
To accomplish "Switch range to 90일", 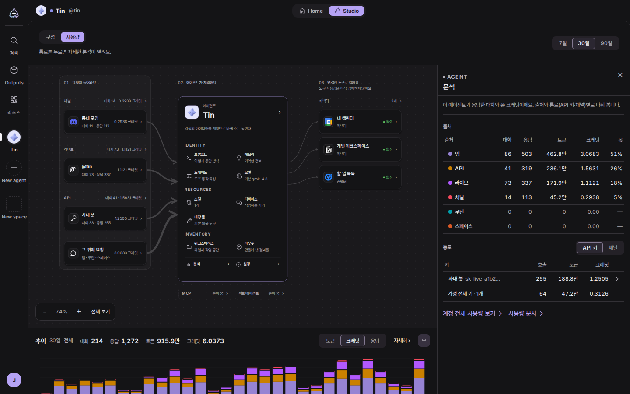I will (x=606, y=43).
